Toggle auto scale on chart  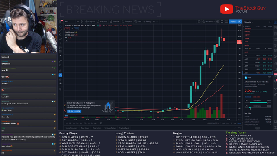click(239, 123)
